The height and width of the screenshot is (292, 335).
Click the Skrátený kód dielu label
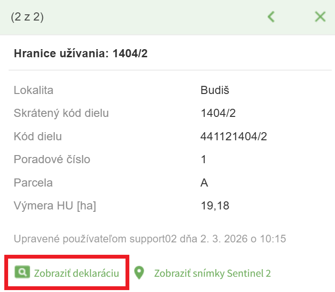click(62, 113)
